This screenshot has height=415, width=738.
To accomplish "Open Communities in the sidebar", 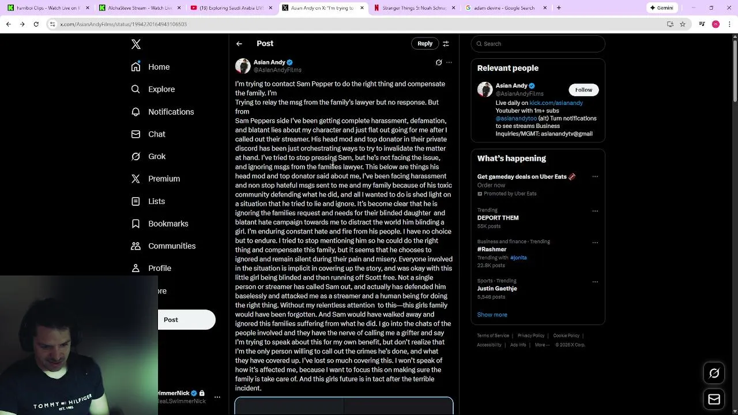I will tap(163, 246).
